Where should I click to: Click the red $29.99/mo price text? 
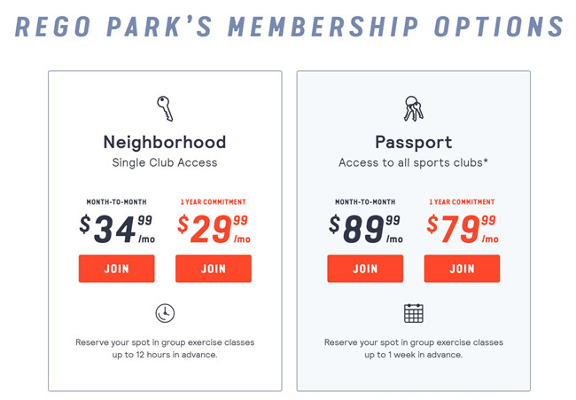(x=214, y=229)
